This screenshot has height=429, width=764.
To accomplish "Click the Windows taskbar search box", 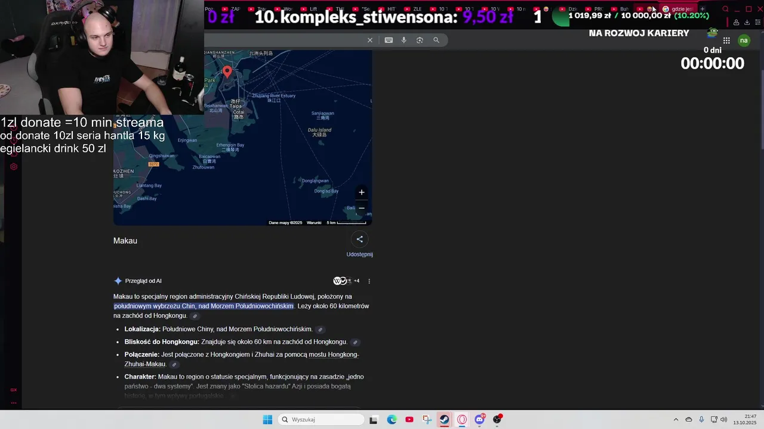I will (x=321, y=419).
